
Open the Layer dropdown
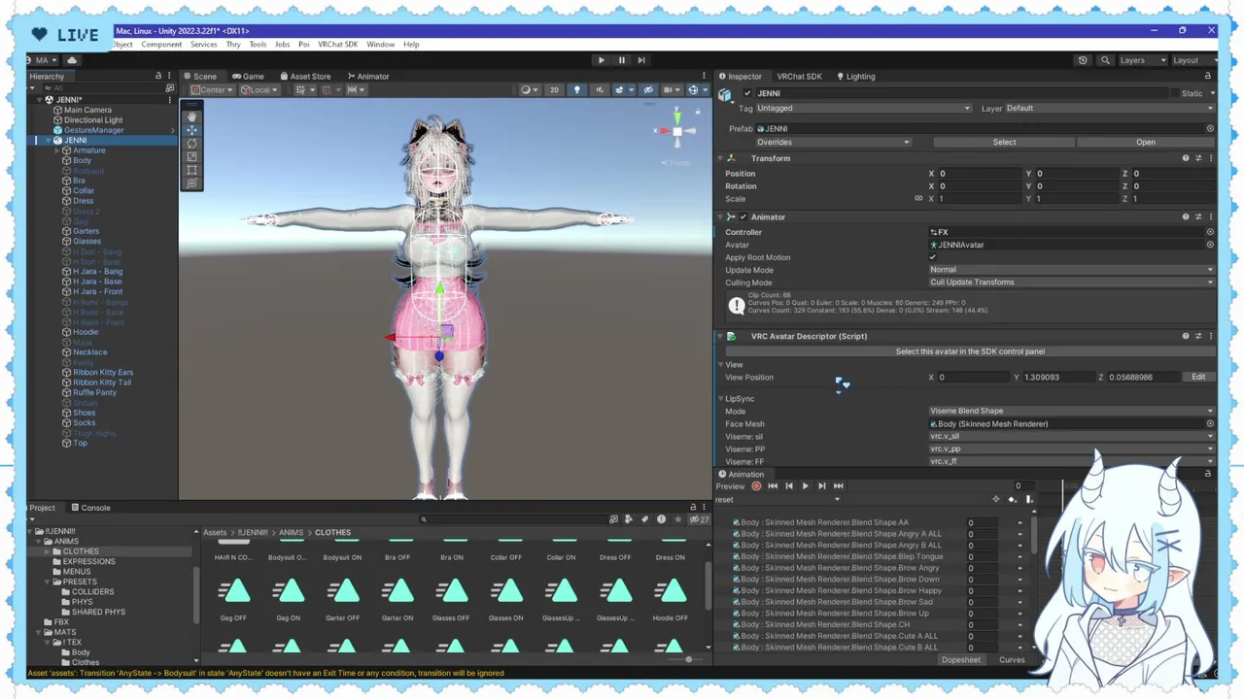pos(1110,109)
